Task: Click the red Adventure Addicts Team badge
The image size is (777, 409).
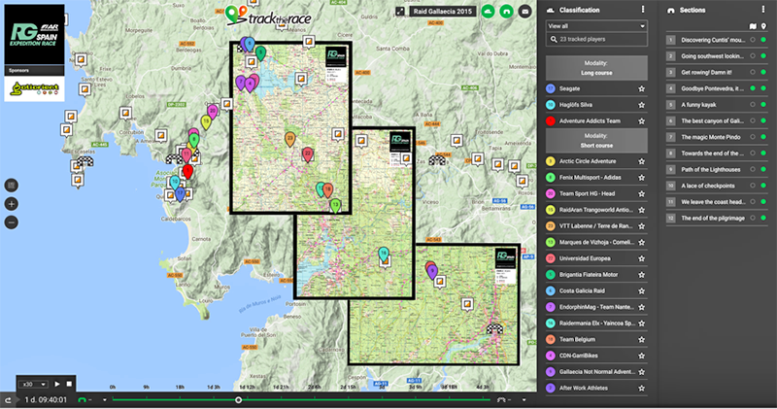Action: (550, 121)
